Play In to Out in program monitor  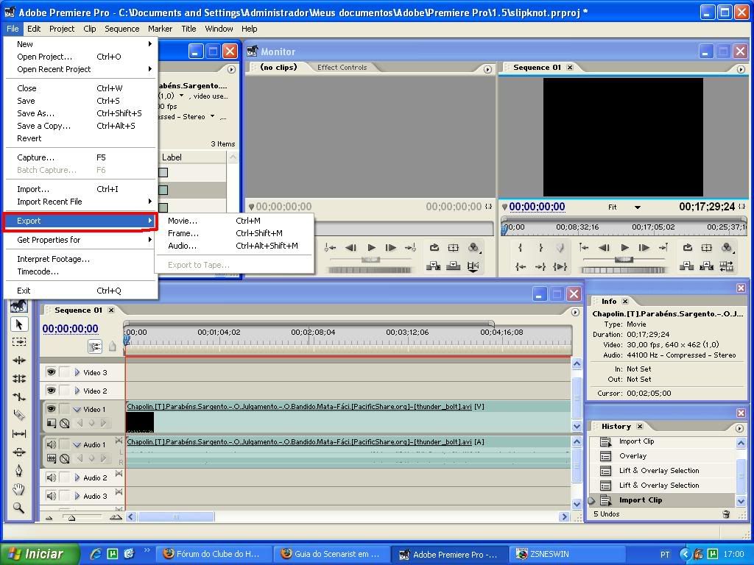560,266
